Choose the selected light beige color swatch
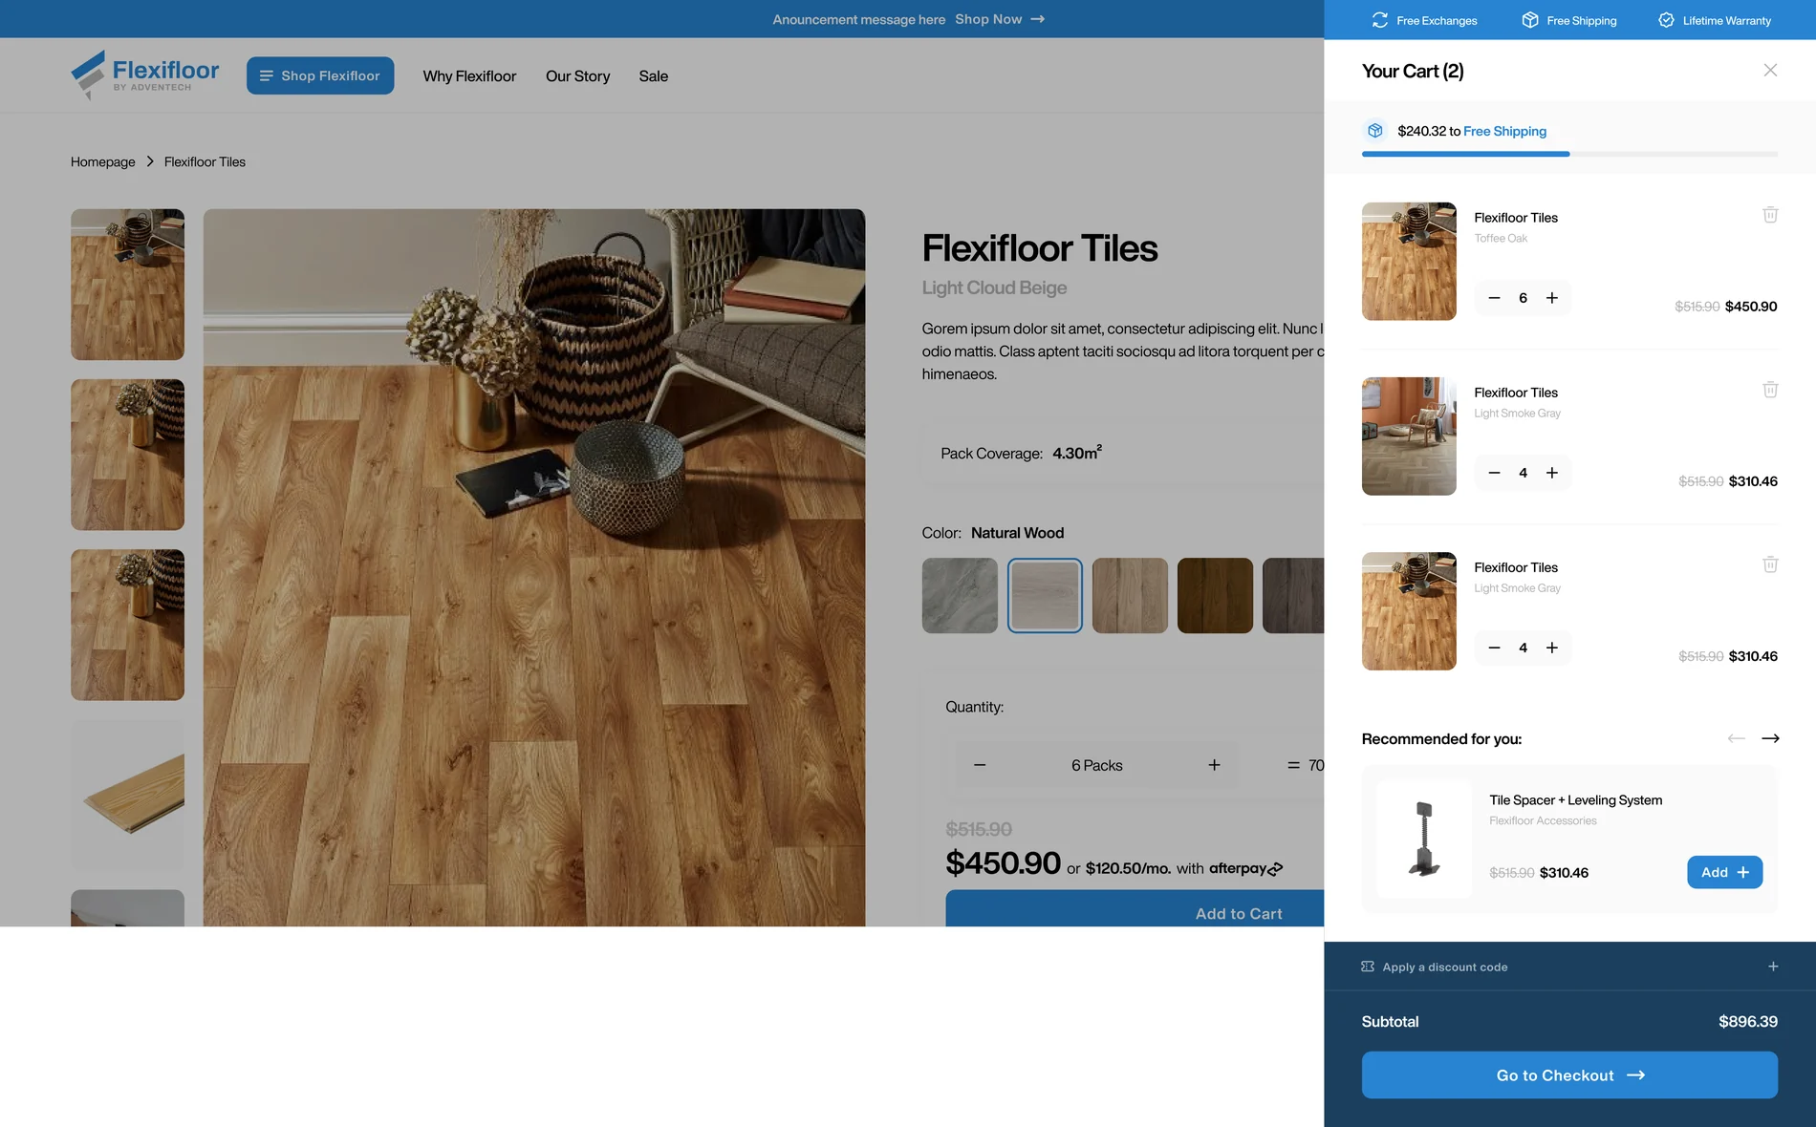This screenshot has width=1816, height=1127. coord(1045,596)
